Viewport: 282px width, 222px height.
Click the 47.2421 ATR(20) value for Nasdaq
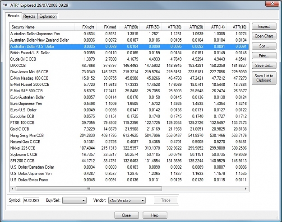pyautogui.click(x=197, y=78)
